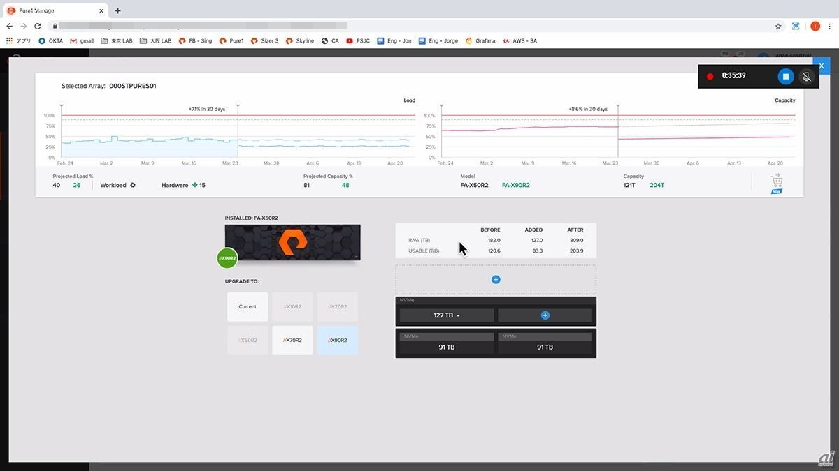Open the Grafana bookmark
This screenshot has width=839, height=471.
click(x=480, y=41)
